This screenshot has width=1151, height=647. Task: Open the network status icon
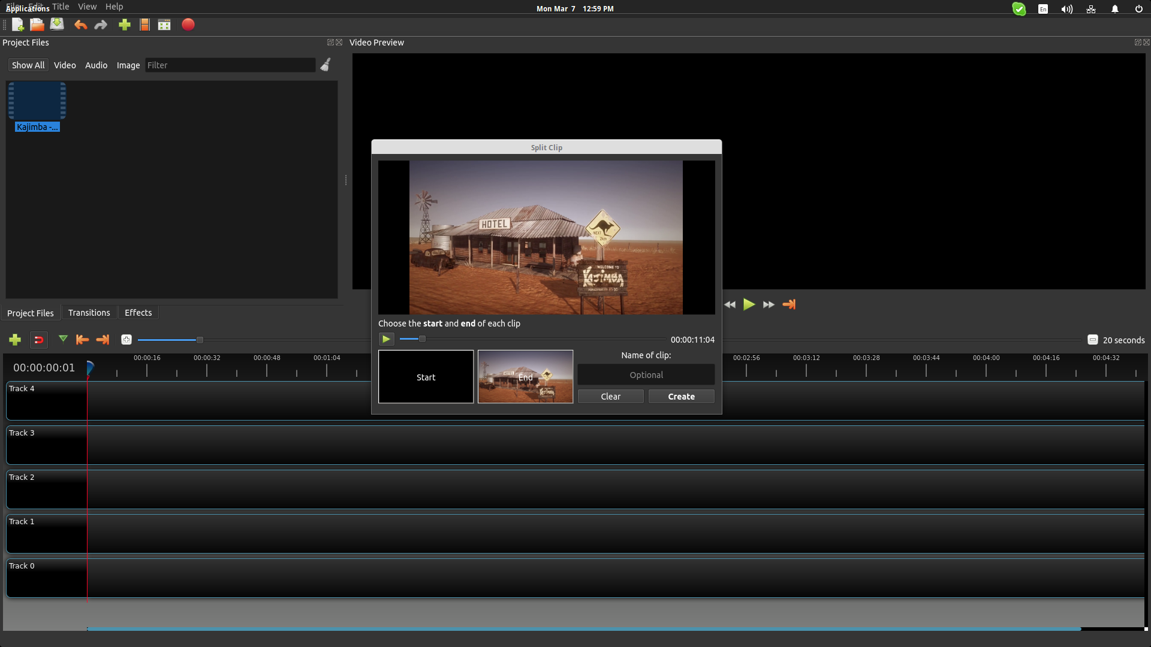click(1091, 9)
